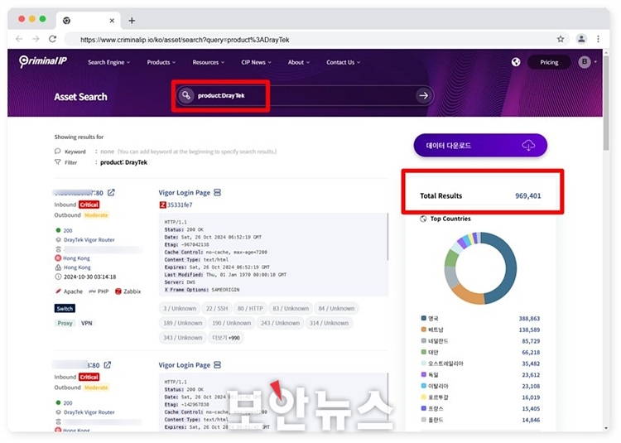Click status code 200 in first result
Image resolution: width=621 pixels, height=443 pixels.
point(68,230)
